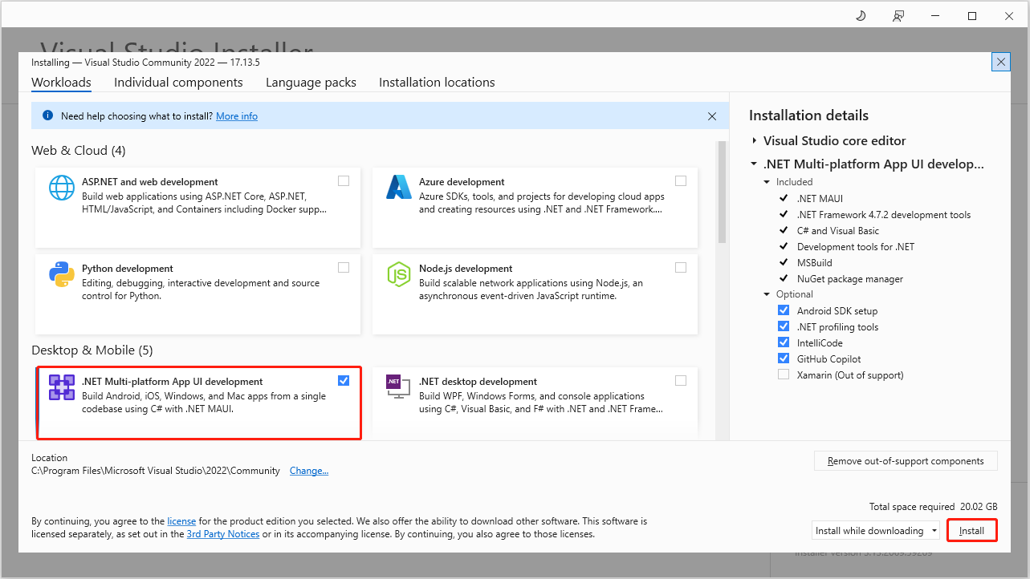Expand Visual Studio core editor details
The width and height of the screenshot is (1030, 579).
[755, 140]
